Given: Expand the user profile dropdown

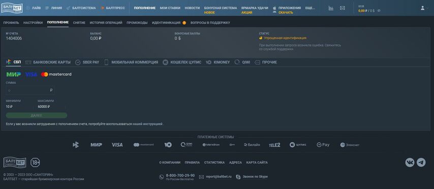Looking at the screenshot, I should point(424,8).
